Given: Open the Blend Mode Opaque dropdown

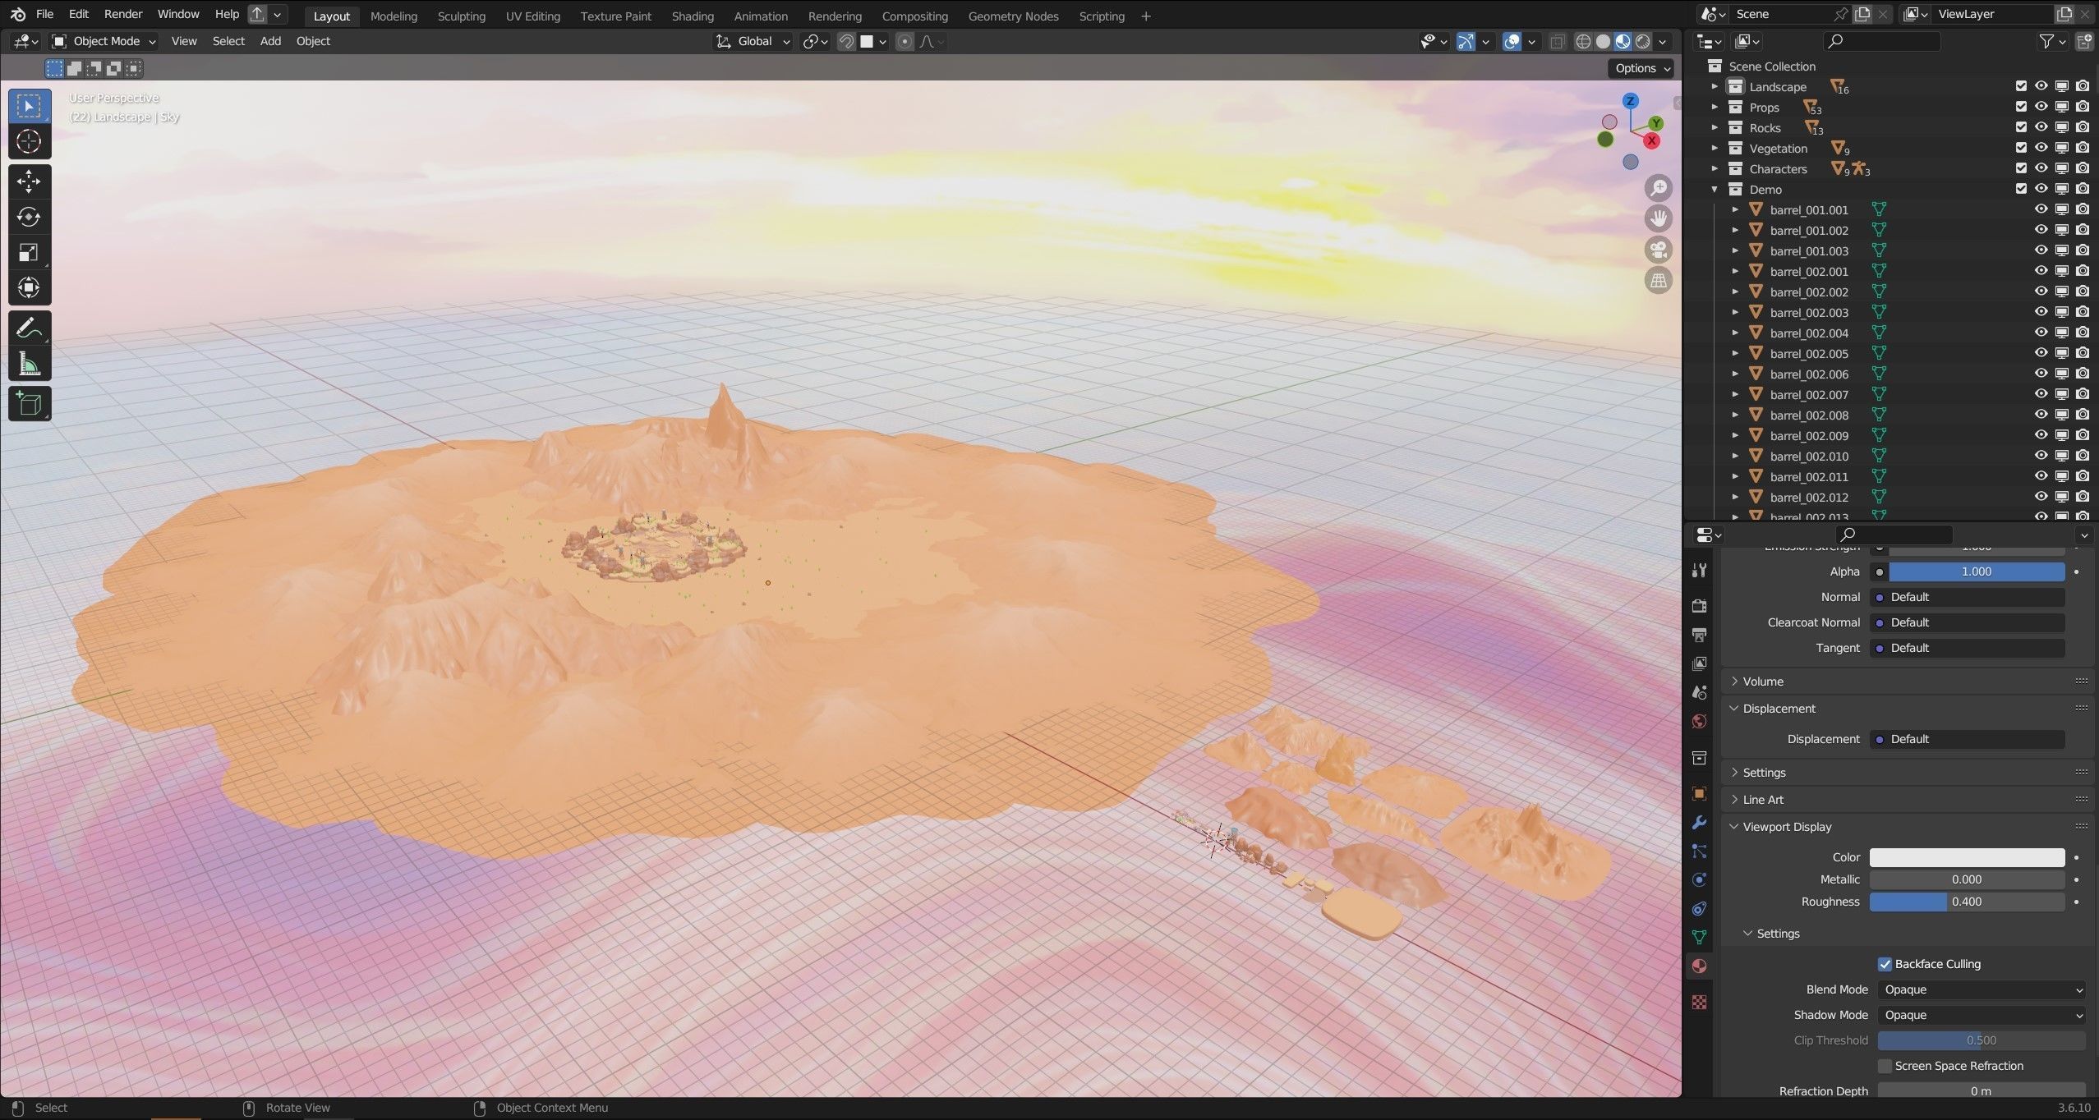Looking at the screenshot, I should [1982, 989].
